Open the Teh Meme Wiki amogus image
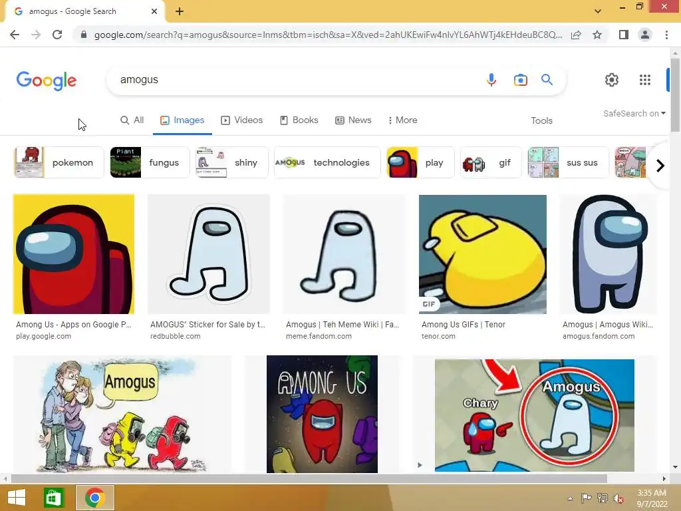 (x=344, y=254)
